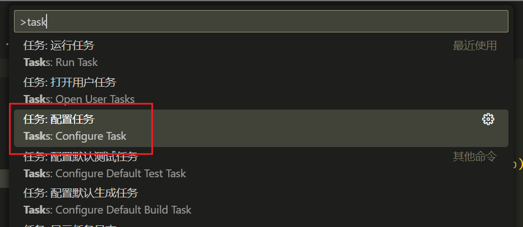Click the gear icon for Configure Task
The image size is (523, 227).
(488, 119)
